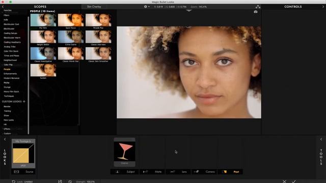
Task: Click the source video icon next to Source
Action: point(16,172)
